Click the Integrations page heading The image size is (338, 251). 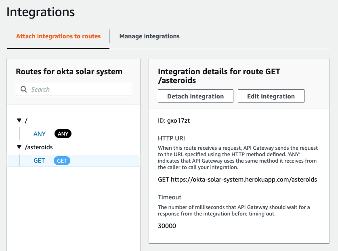coord(40,12)
